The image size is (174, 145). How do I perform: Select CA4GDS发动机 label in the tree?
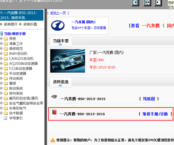tap(21, 59)
